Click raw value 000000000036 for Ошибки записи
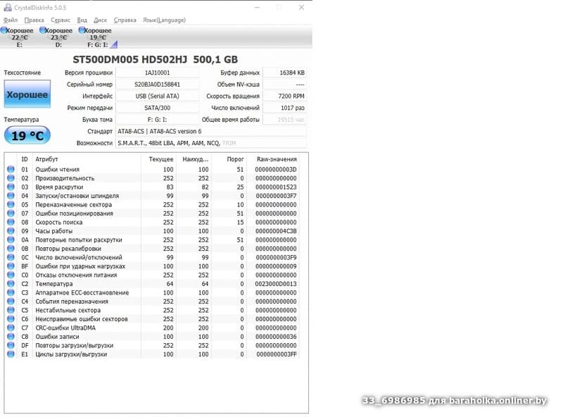The height and width of the screenshot is (417, 563). click(276, 337)
